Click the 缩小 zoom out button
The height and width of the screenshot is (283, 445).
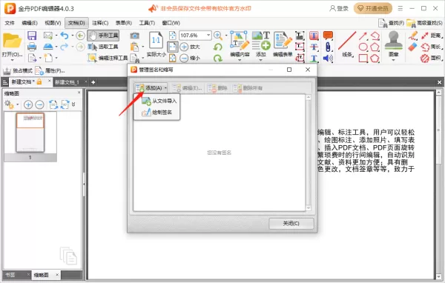(x=190, y=58)
